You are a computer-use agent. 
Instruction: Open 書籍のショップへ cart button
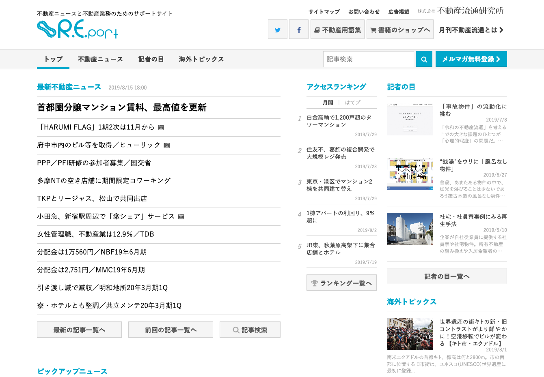click(x=400, y=29)
